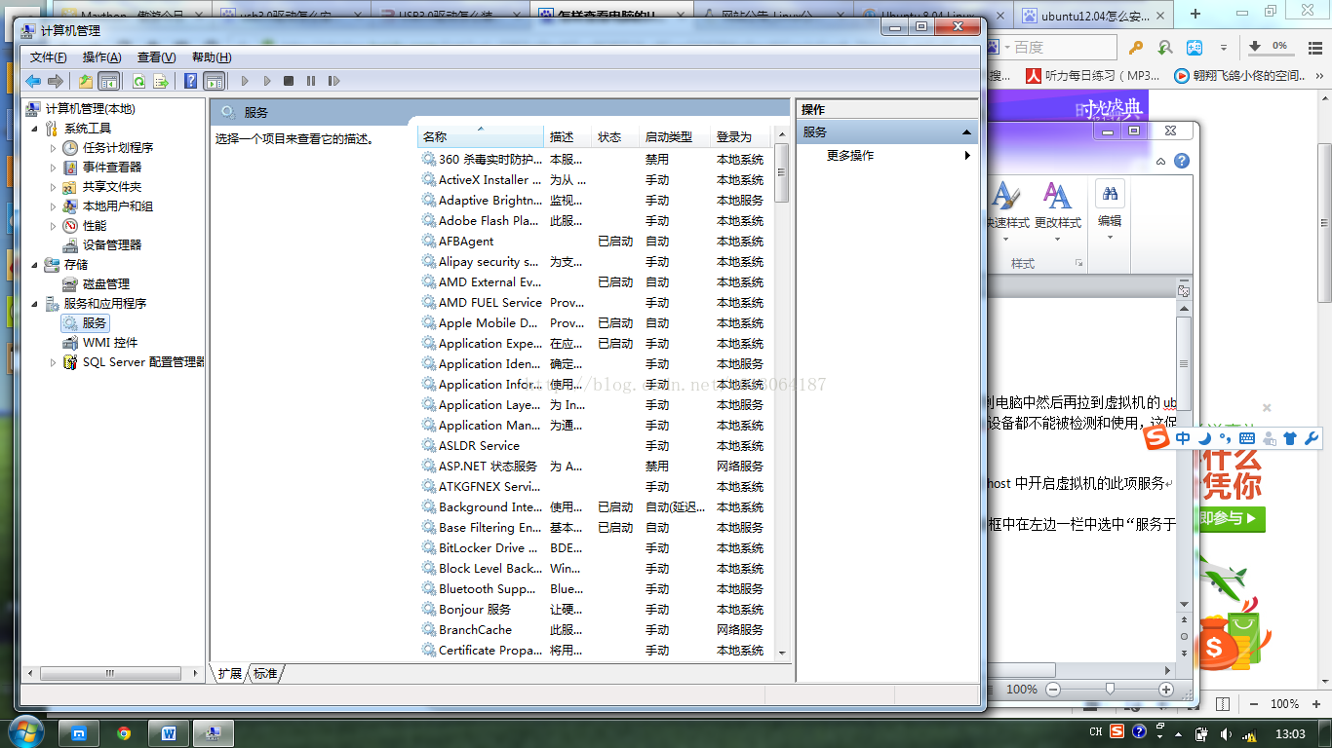Expand the SQL Server 配置管理器 node
This screenshot has width=1332, height=748.
[54, 362]
